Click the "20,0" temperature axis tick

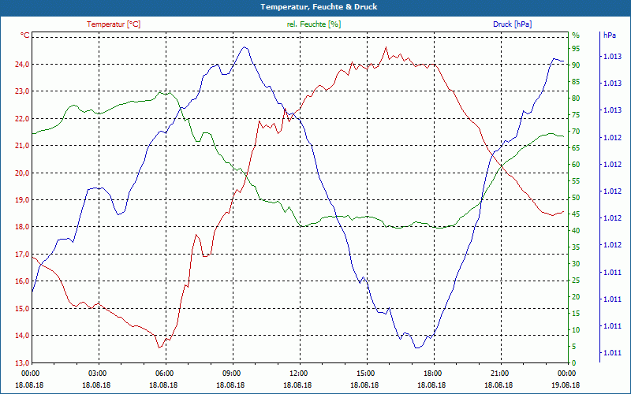[22, 173]
